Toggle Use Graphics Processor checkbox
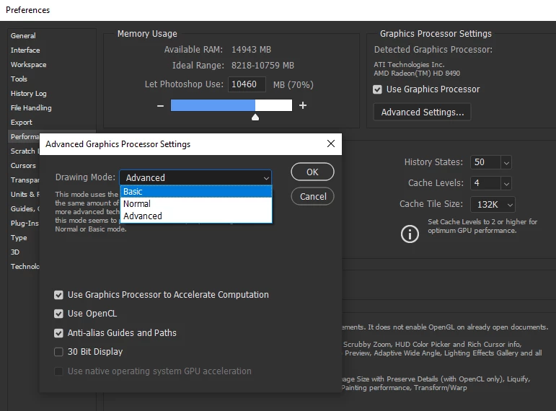This screenshot has width=556, height=411. 377,89
